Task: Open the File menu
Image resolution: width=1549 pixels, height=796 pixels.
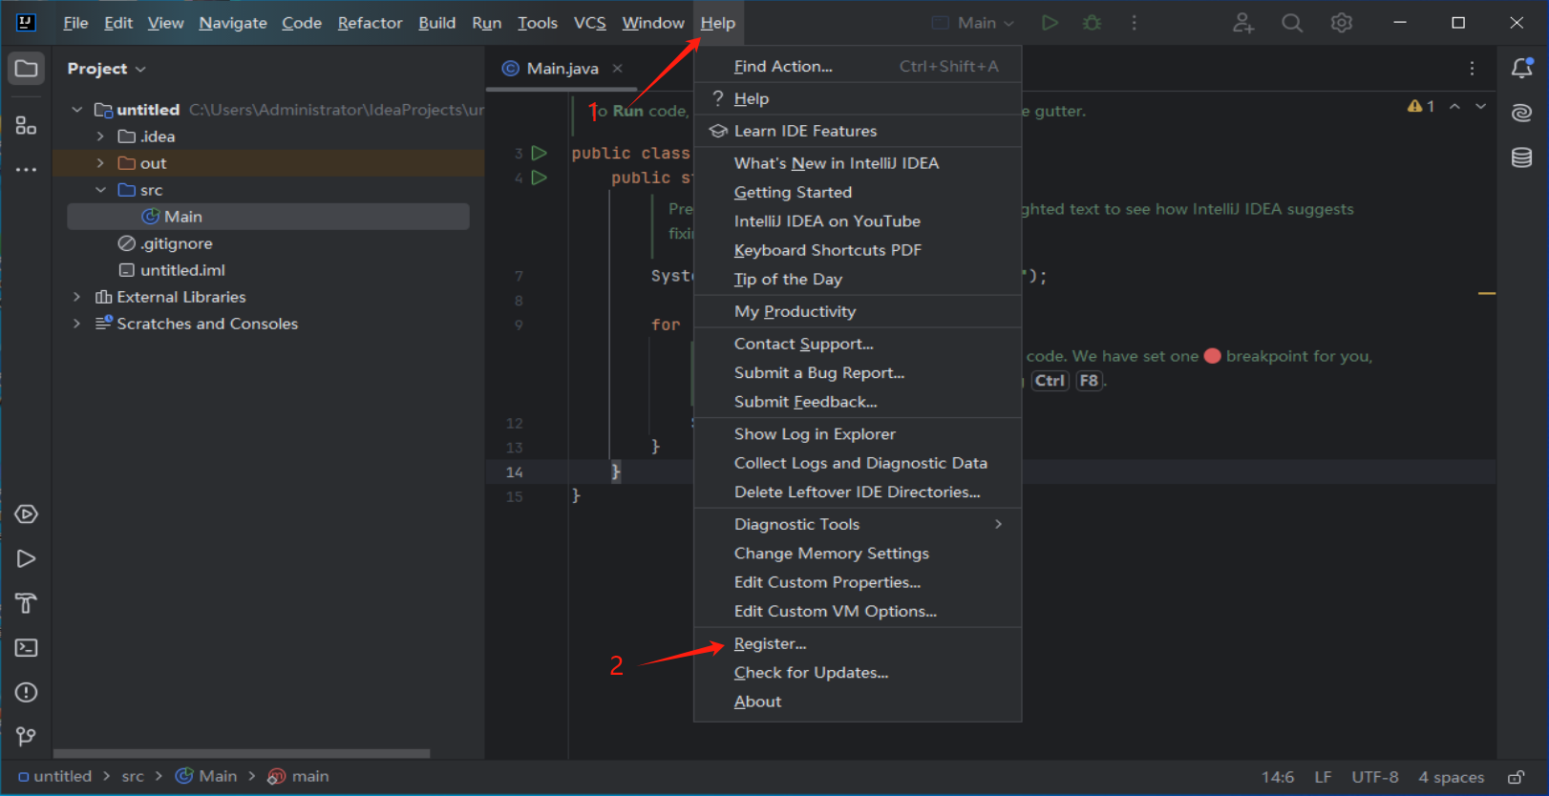Action: tap(75, 23)
